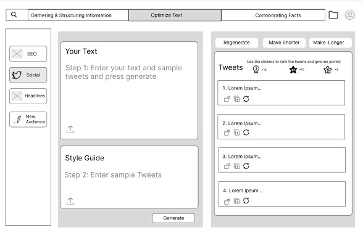Select the +10 black star sticker

click(293, 70)
